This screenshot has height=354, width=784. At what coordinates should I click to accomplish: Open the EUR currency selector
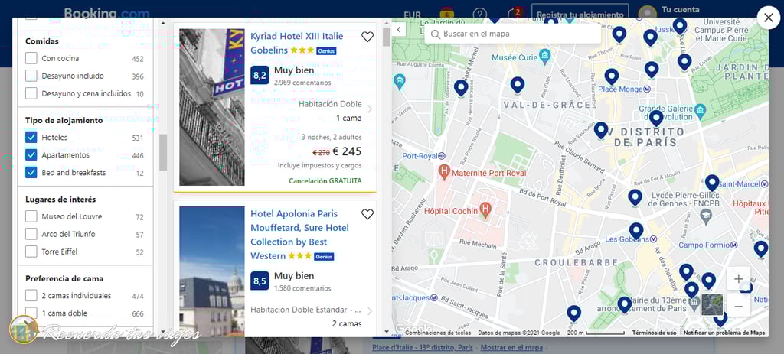click(x=413, y=15)
